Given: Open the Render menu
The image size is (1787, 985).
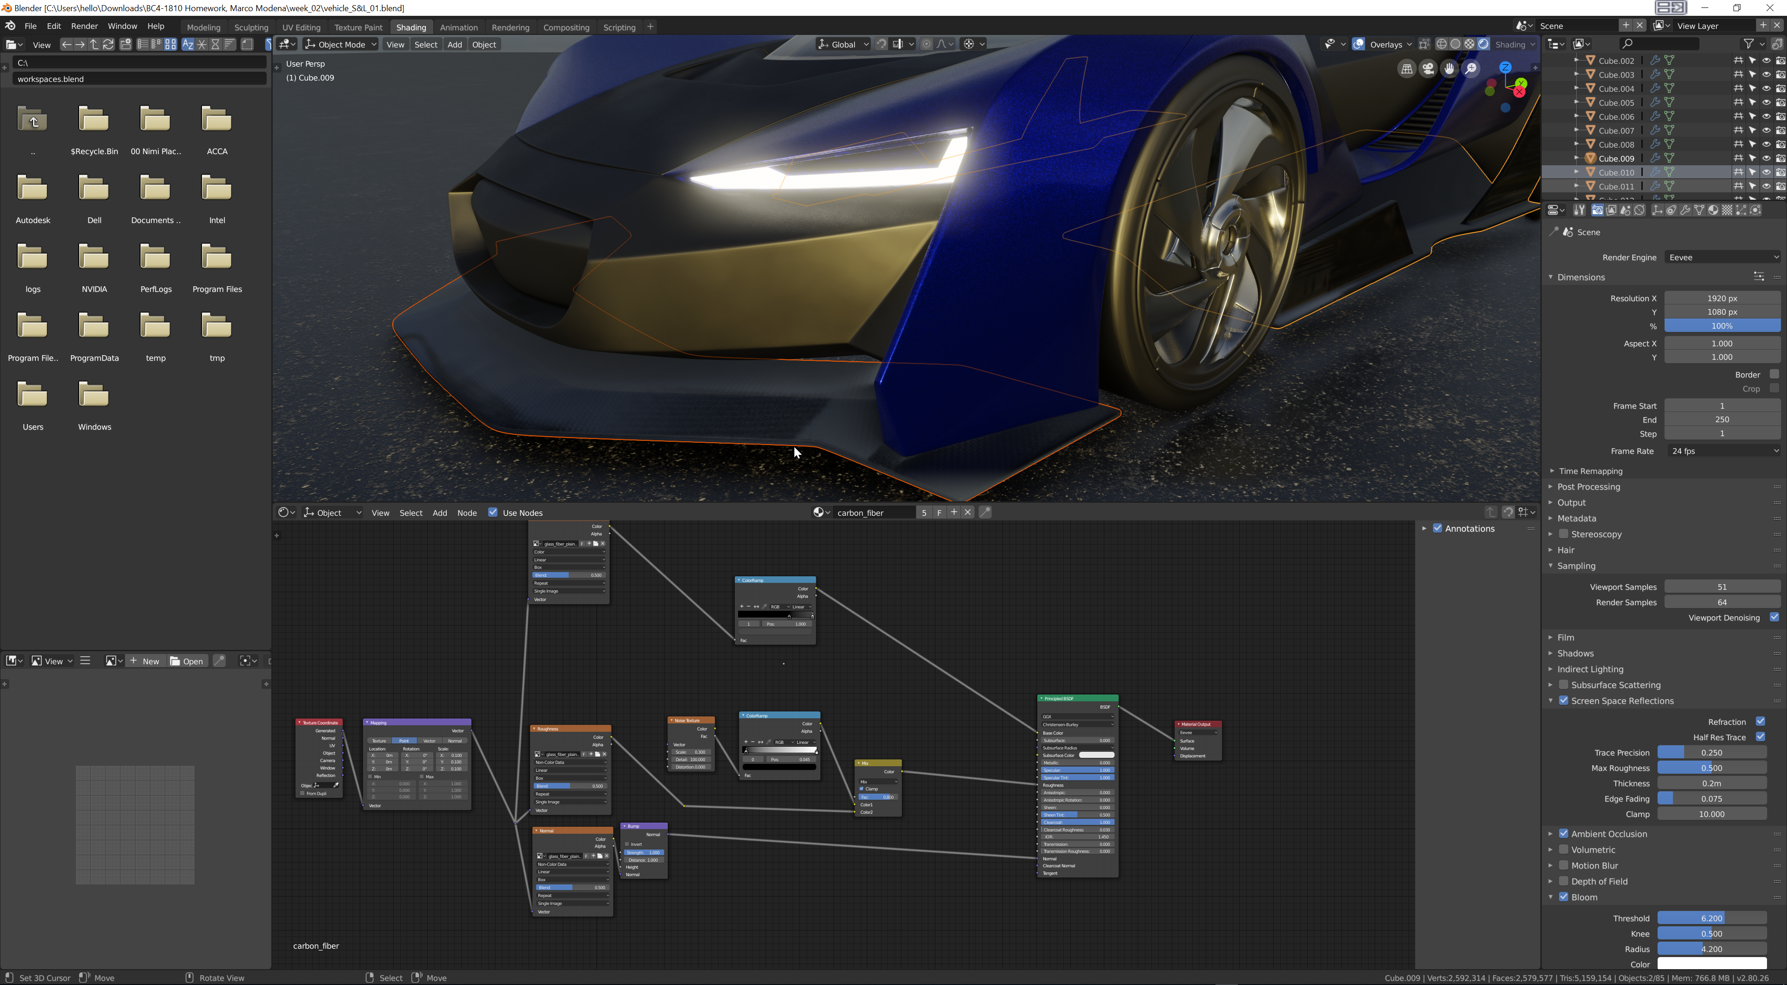Looking at the screenshot, I should [x=84, y=26].
